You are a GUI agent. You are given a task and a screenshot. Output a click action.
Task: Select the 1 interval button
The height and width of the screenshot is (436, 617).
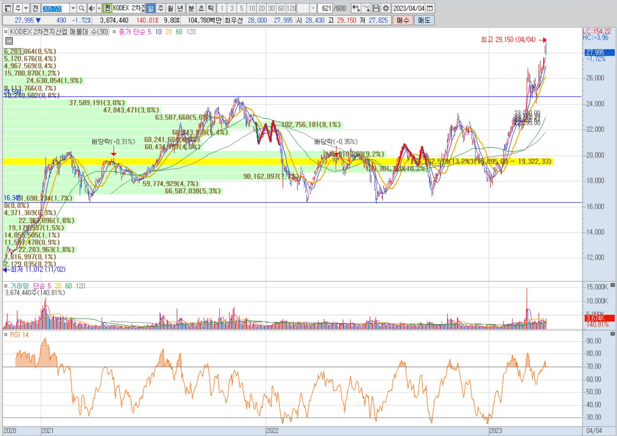pos(222,8)
